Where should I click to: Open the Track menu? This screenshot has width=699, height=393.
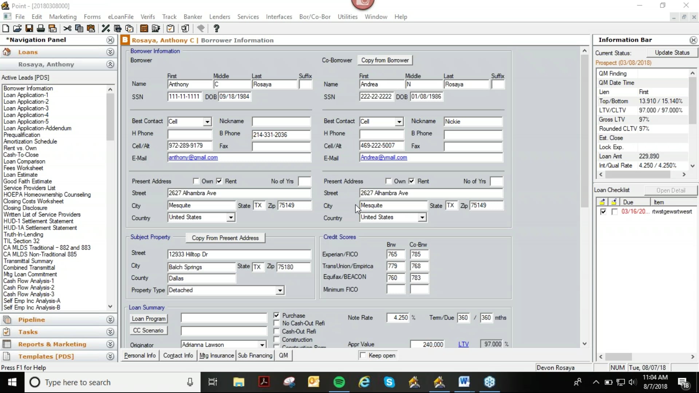[169, 17]
